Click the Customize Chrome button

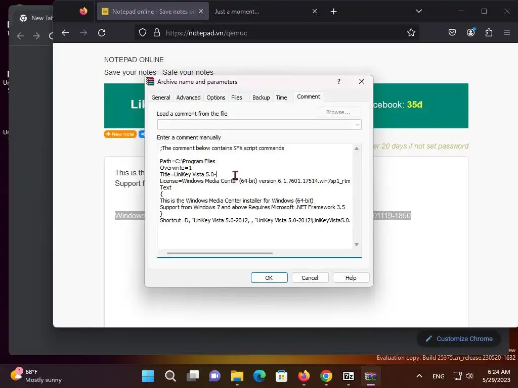[x=459, y=339]
